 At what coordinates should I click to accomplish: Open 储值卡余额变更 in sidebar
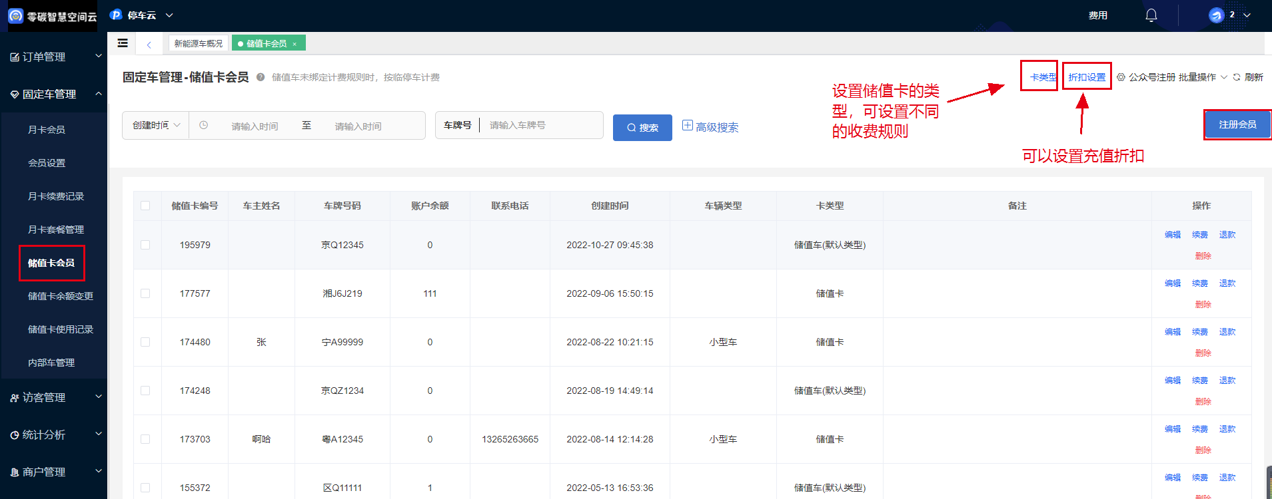[x=61, y=296]
